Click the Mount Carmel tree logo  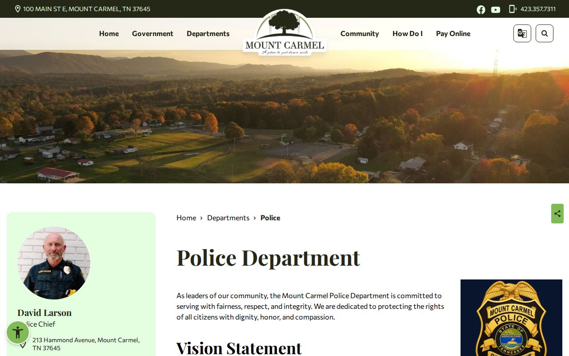tap(284, 32)
